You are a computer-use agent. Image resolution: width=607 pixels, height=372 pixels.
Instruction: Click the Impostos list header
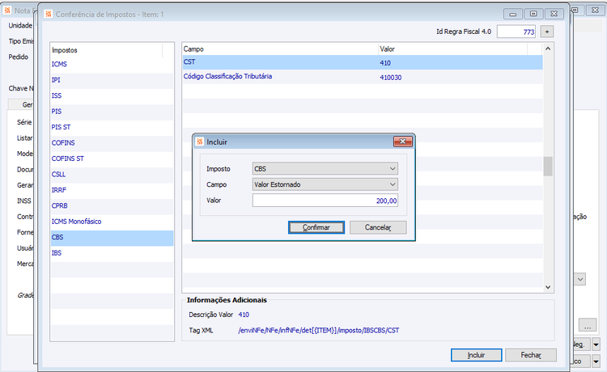[x=107, y=50]
